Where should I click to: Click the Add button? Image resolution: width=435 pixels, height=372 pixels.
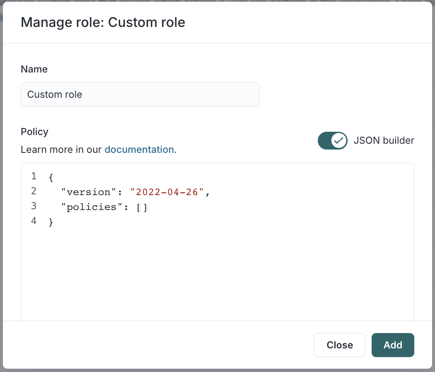pyautogui.click(x=393, y=345)
